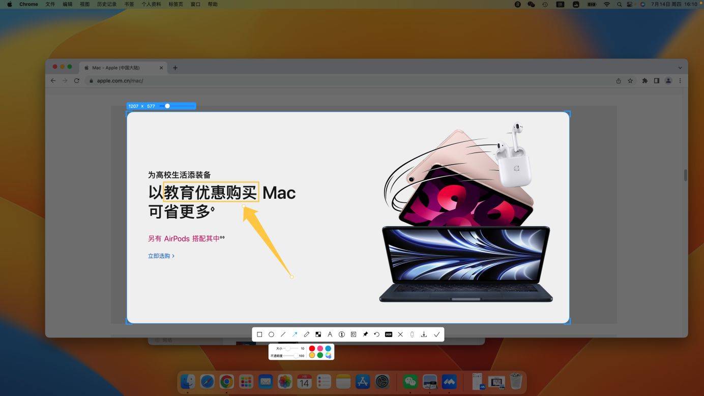The image size is (704, 396).
Task: Open the 历史记录 menu
Action: point(107,4)
